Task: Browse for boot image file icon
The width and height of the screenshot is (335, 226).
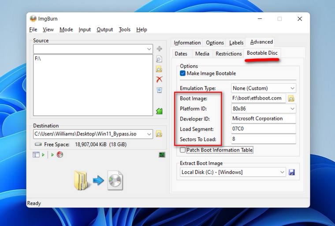Action: [291, 98]
